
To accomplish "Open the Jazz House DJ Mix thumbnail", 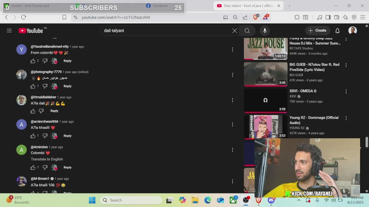I will [266, 48].
